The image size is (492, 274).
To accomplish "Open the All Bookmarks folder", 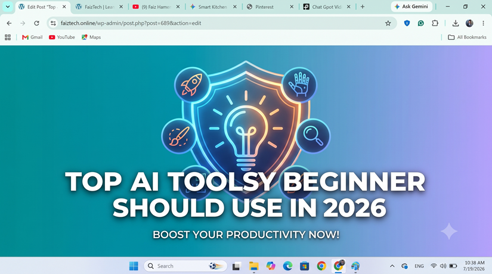I will point(467,38).
